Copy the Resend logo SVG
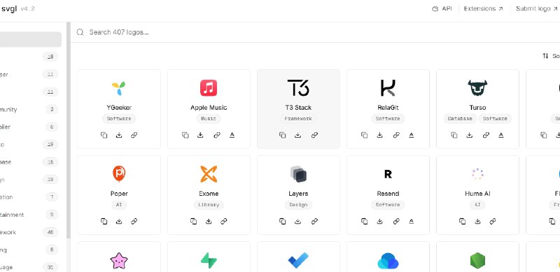 [364, 222]
